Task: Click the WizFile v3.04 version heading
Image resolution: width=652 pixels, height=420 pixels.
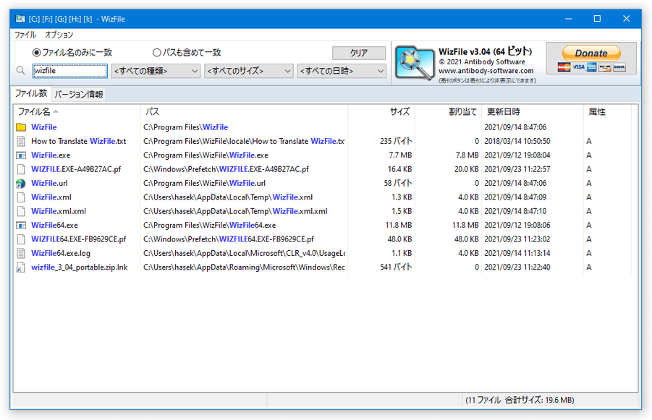Action: 486,51
